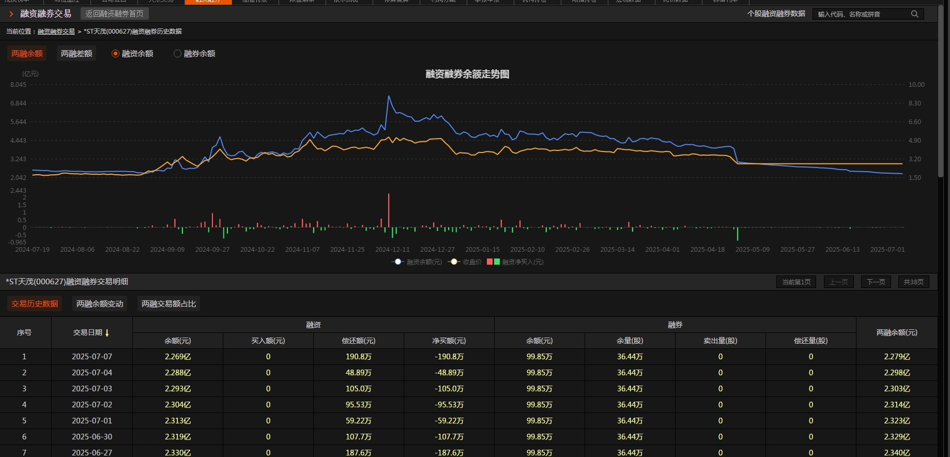
Task: Click the yellow sort arrow next to 交易日期
Action: tap(107, 333)
